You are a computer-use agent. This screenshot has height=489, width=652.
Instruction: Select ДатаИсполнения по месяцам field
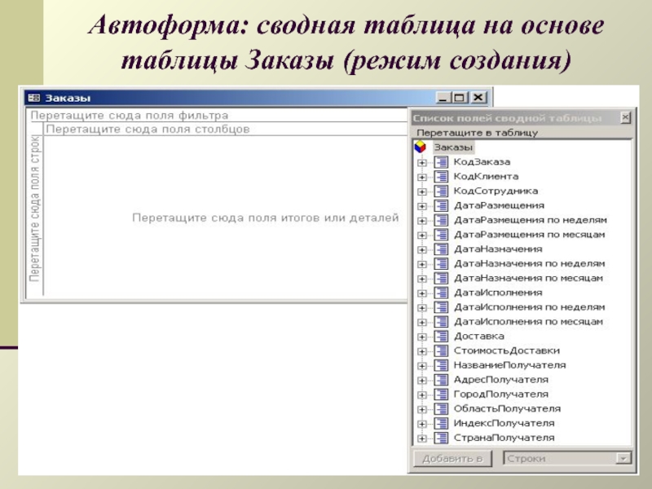pyautogui.click(x=528, y=322)
